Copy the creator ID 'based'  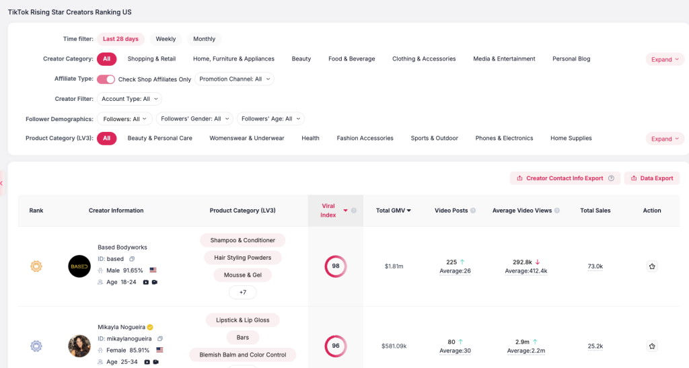point(132,259)
